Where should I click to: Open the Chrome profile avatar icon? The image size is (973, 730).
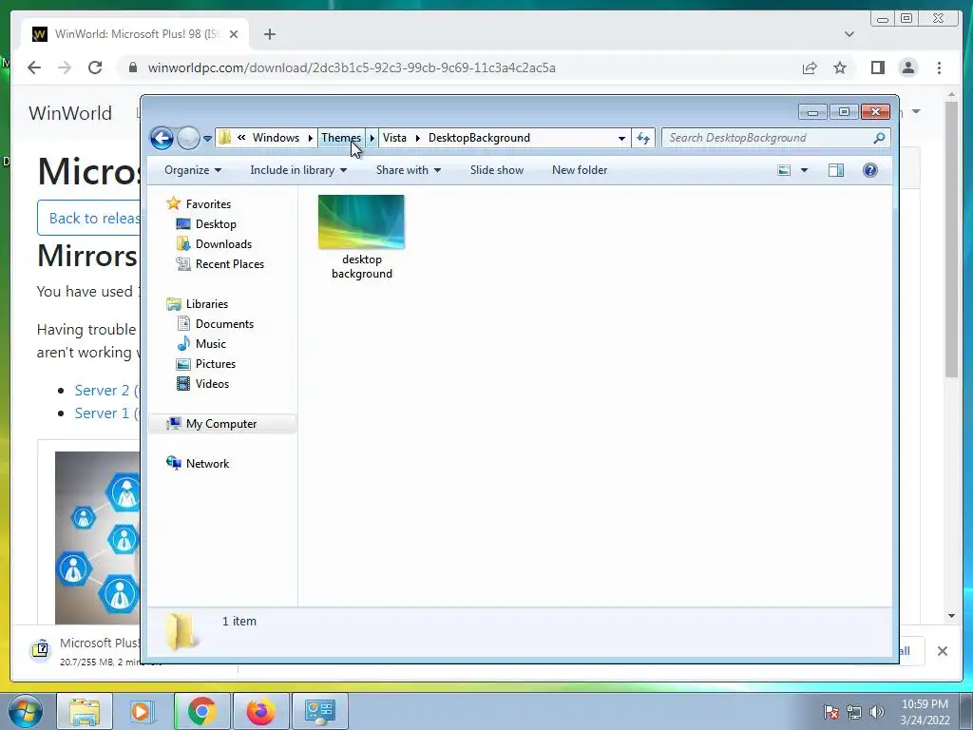pos(907,67)
